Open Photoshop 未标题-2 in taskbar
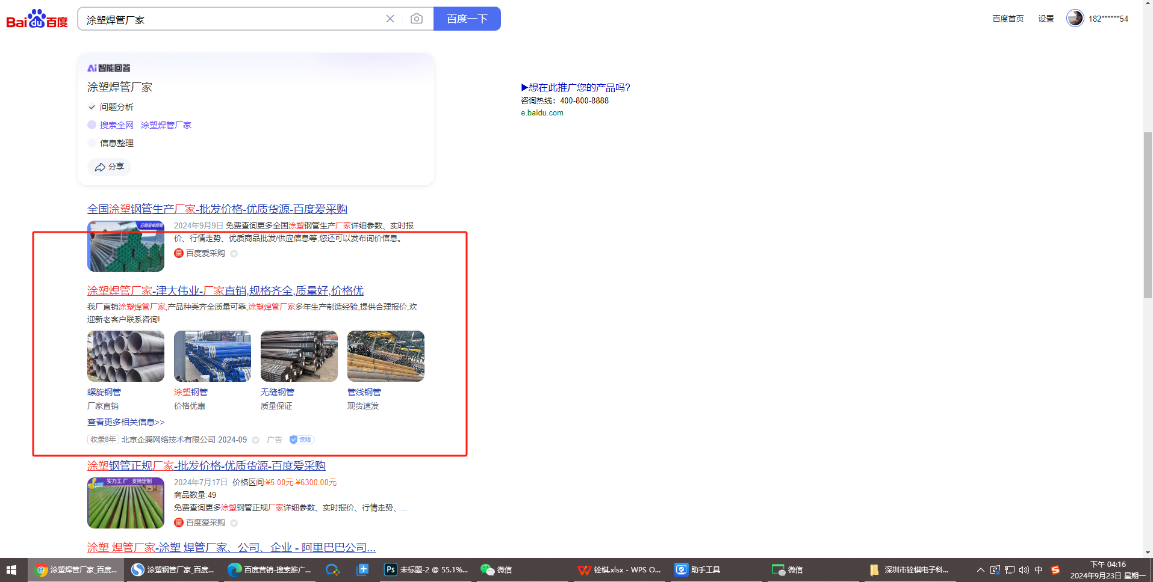Viewport: 1153px width, 582px height. tap(426, 569)
